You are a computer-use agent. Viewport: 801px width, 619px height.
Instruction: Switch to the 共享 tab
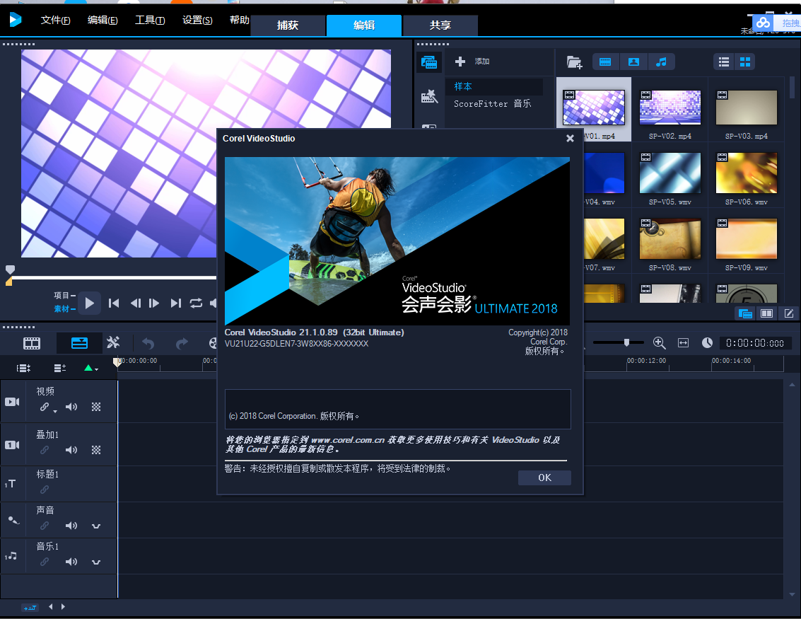[x=440, y=25]
